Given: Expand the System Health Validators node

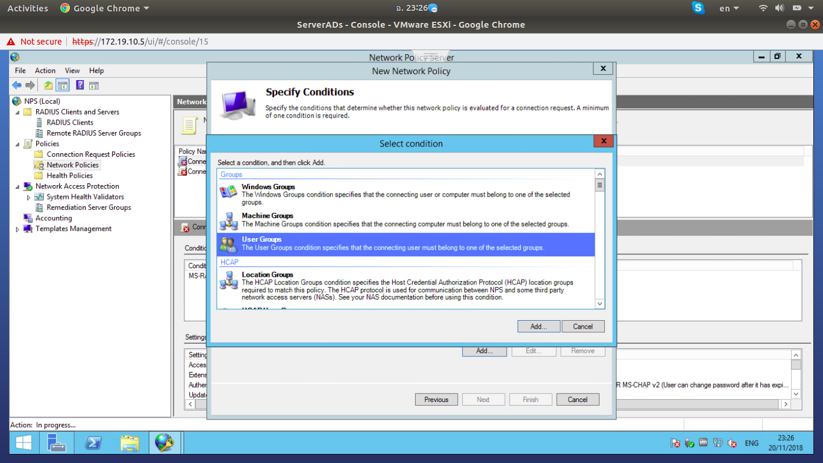Looking at the screenshot, I should click(28, 197).
